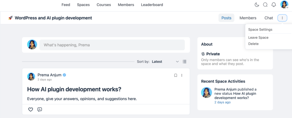
Task: Click the Private signpost icon
Action: 203,54
